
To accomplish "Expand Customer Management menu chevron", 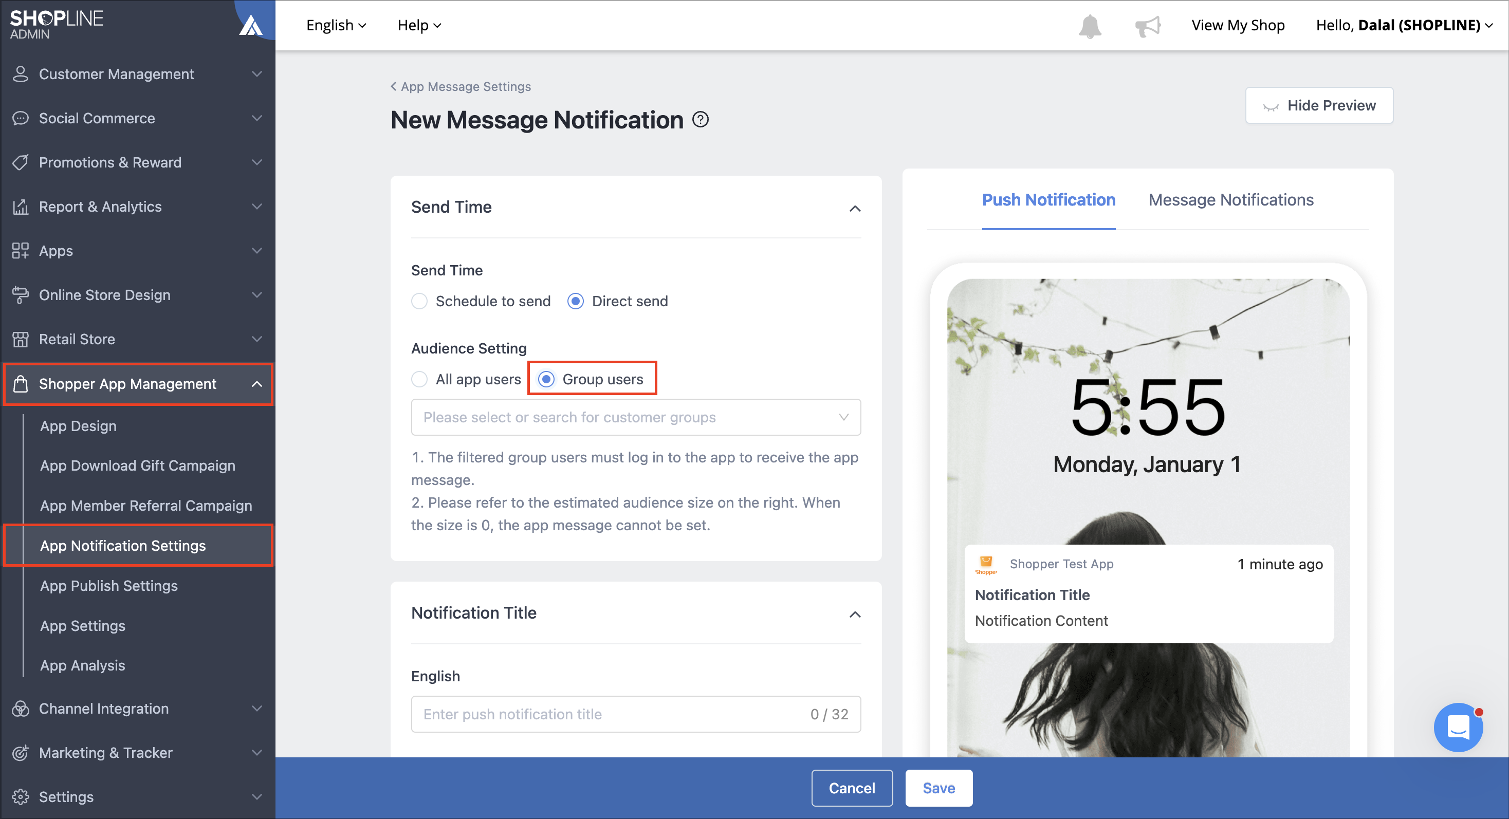I will coord(256,75).
